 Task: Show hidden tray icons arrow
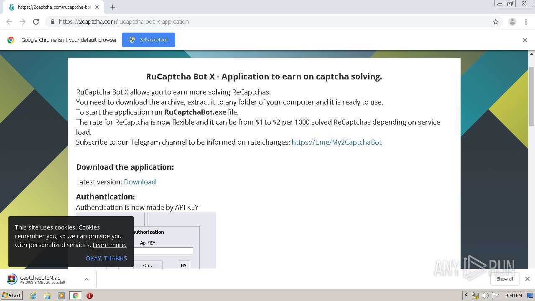(466, 296)
